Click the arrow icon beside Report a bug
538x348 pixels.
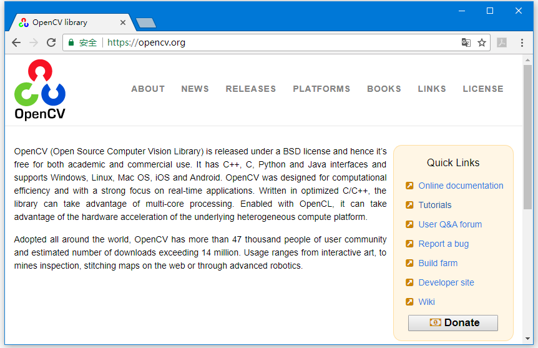tap(409, 244)
